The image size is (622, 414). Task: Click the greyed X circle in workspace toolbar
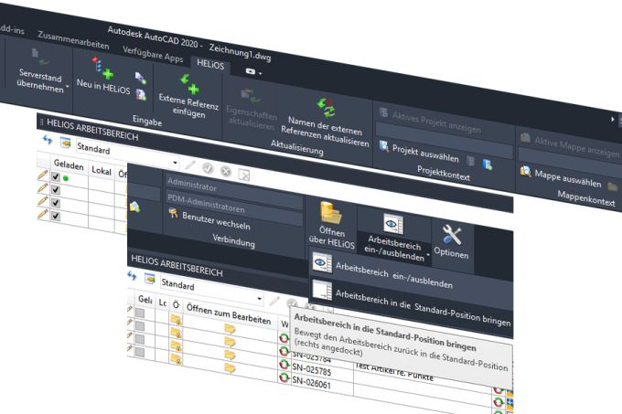tap(226, 171)
